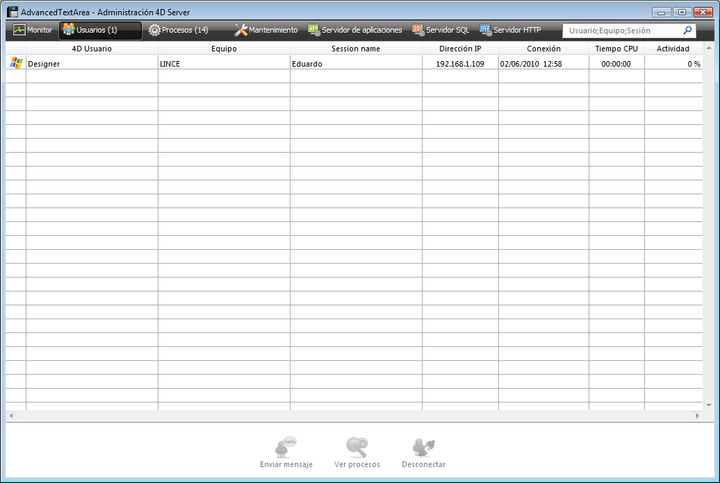Sort by Conexión column header

coord(543,48)
